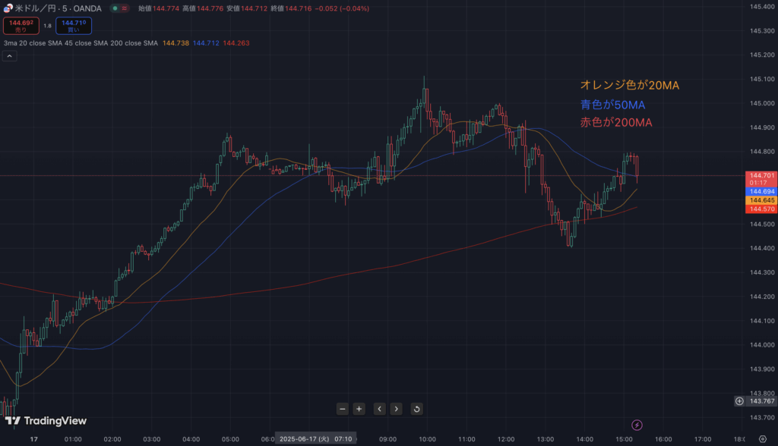This screenshot has height=446, width=778.
Task: Collapse the indicator legend with chevron
Action: (10, 57)
